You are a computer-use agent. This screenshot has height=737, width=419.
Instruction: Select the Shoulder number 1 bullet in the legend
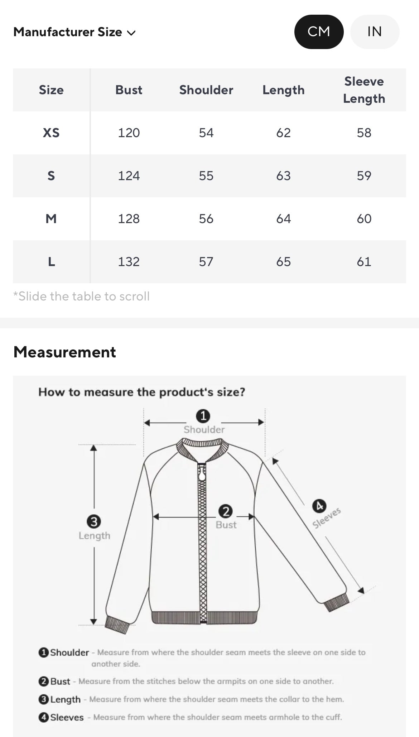tap(43, 652)
